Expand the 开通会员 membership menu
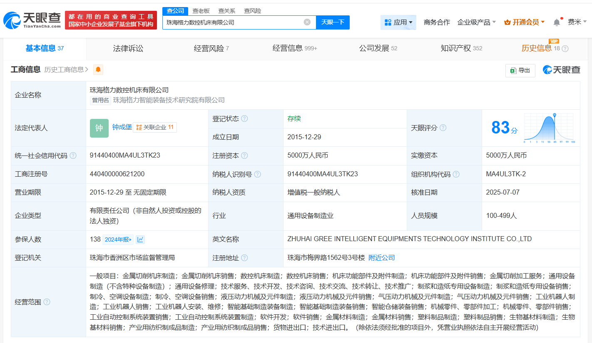This screenshot has width=592, height=343. [524, 22]
